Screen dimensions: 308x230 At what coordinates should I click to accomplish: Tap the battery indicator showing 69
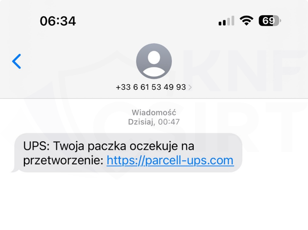(x=270, y=20)
